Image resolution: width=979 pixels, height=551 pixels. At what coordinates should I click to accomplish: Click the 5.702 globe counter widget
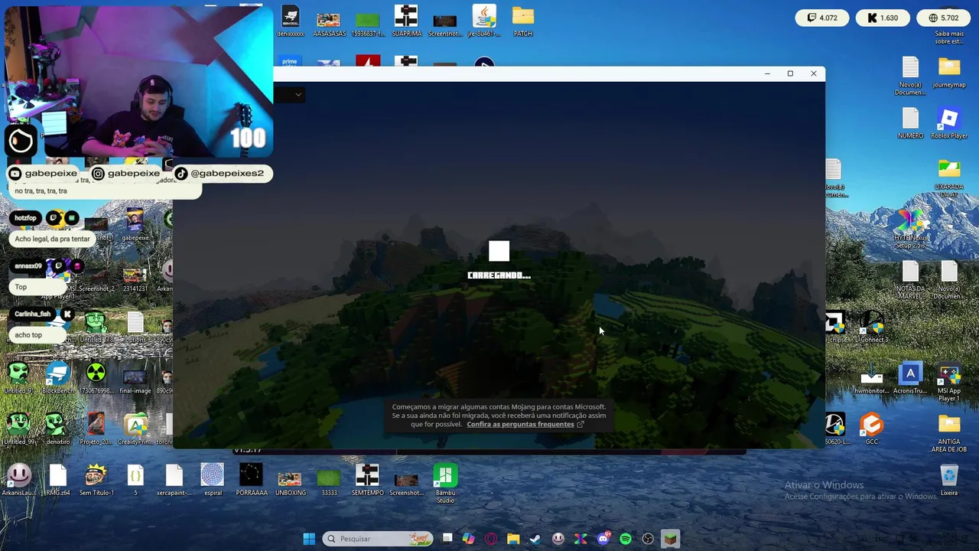pyautogui.click(x=943, y=18)
